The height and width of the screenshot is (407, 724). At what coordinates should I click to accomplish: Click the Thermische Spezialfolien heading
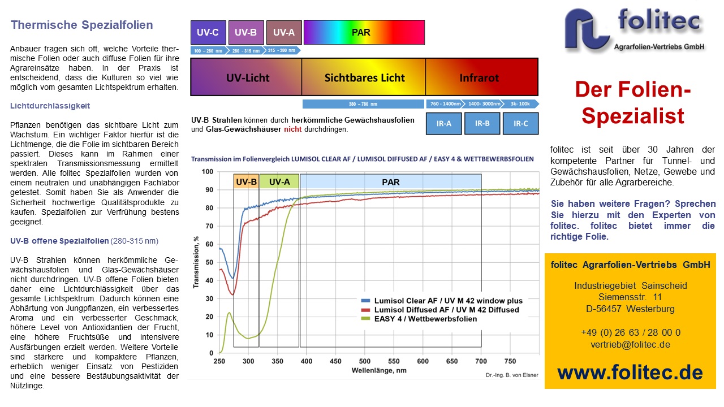click(x=82, y=25)
